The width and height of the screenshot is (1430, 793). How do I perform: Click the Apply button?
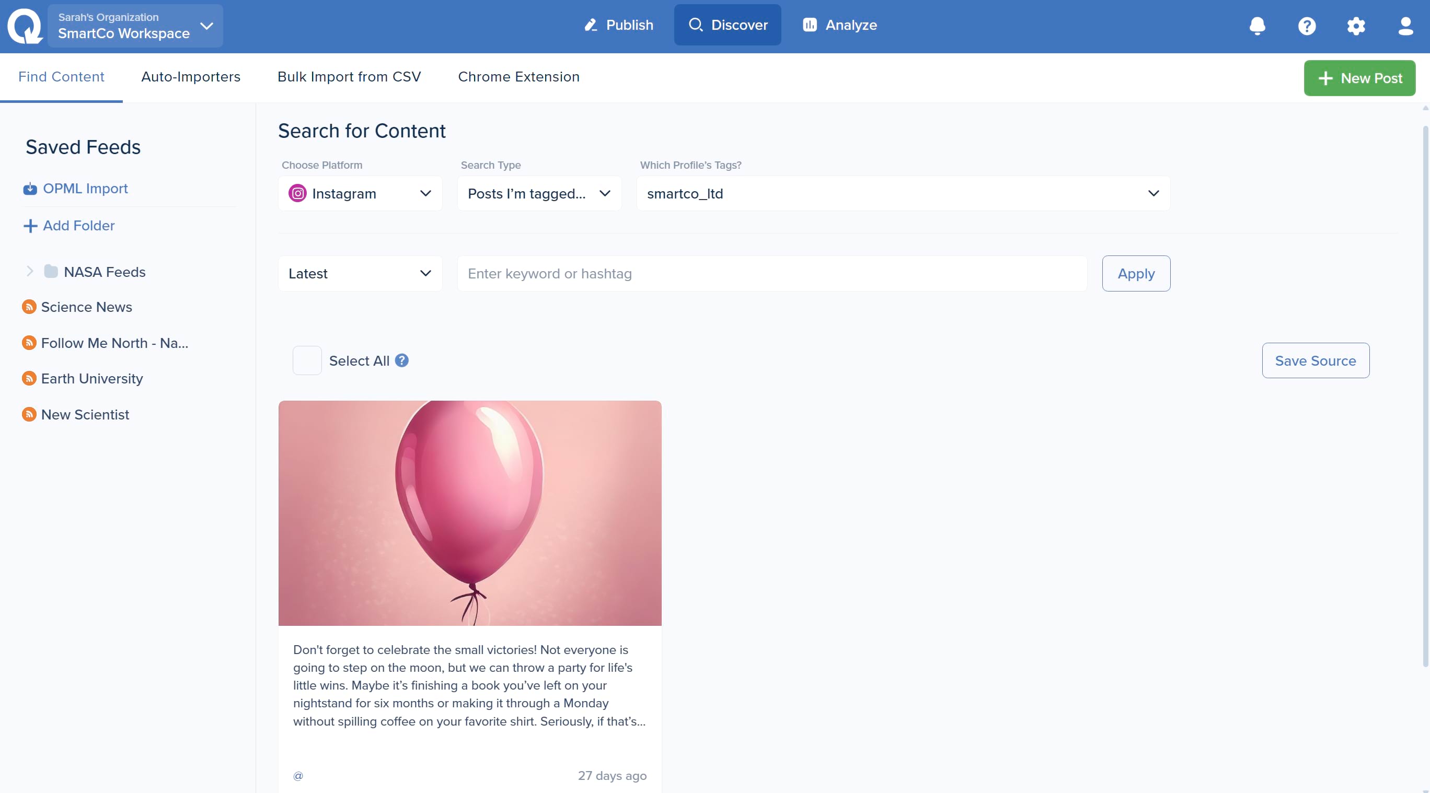coord(1136,274)
